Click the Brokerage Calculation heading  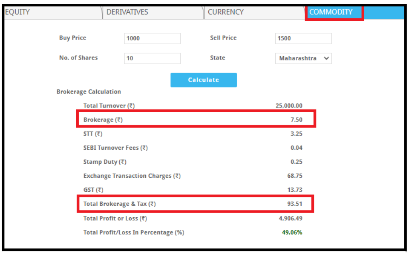[89, 92]
